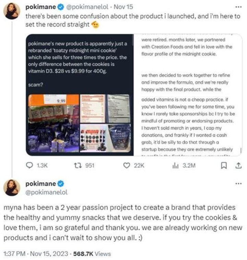The image size is (247, 260).
Task: Click the retweet icon showing 951
Action: pyautogui.click(x=77, y=165)
